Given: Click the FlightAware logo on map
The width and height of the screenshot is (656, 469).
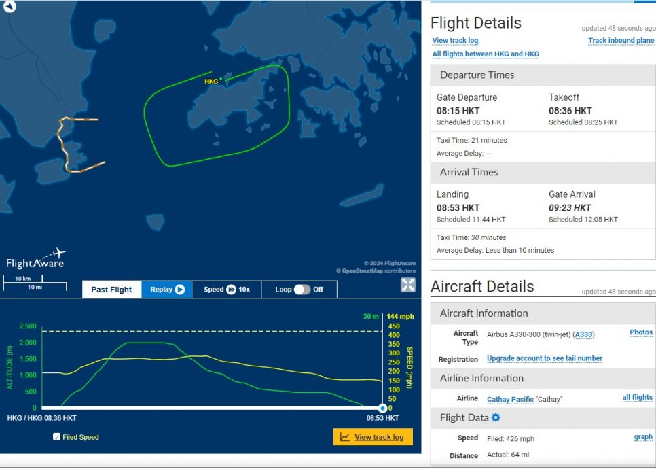Looking at the screenshot, I should pyautogui.click(x=35, y=260).
